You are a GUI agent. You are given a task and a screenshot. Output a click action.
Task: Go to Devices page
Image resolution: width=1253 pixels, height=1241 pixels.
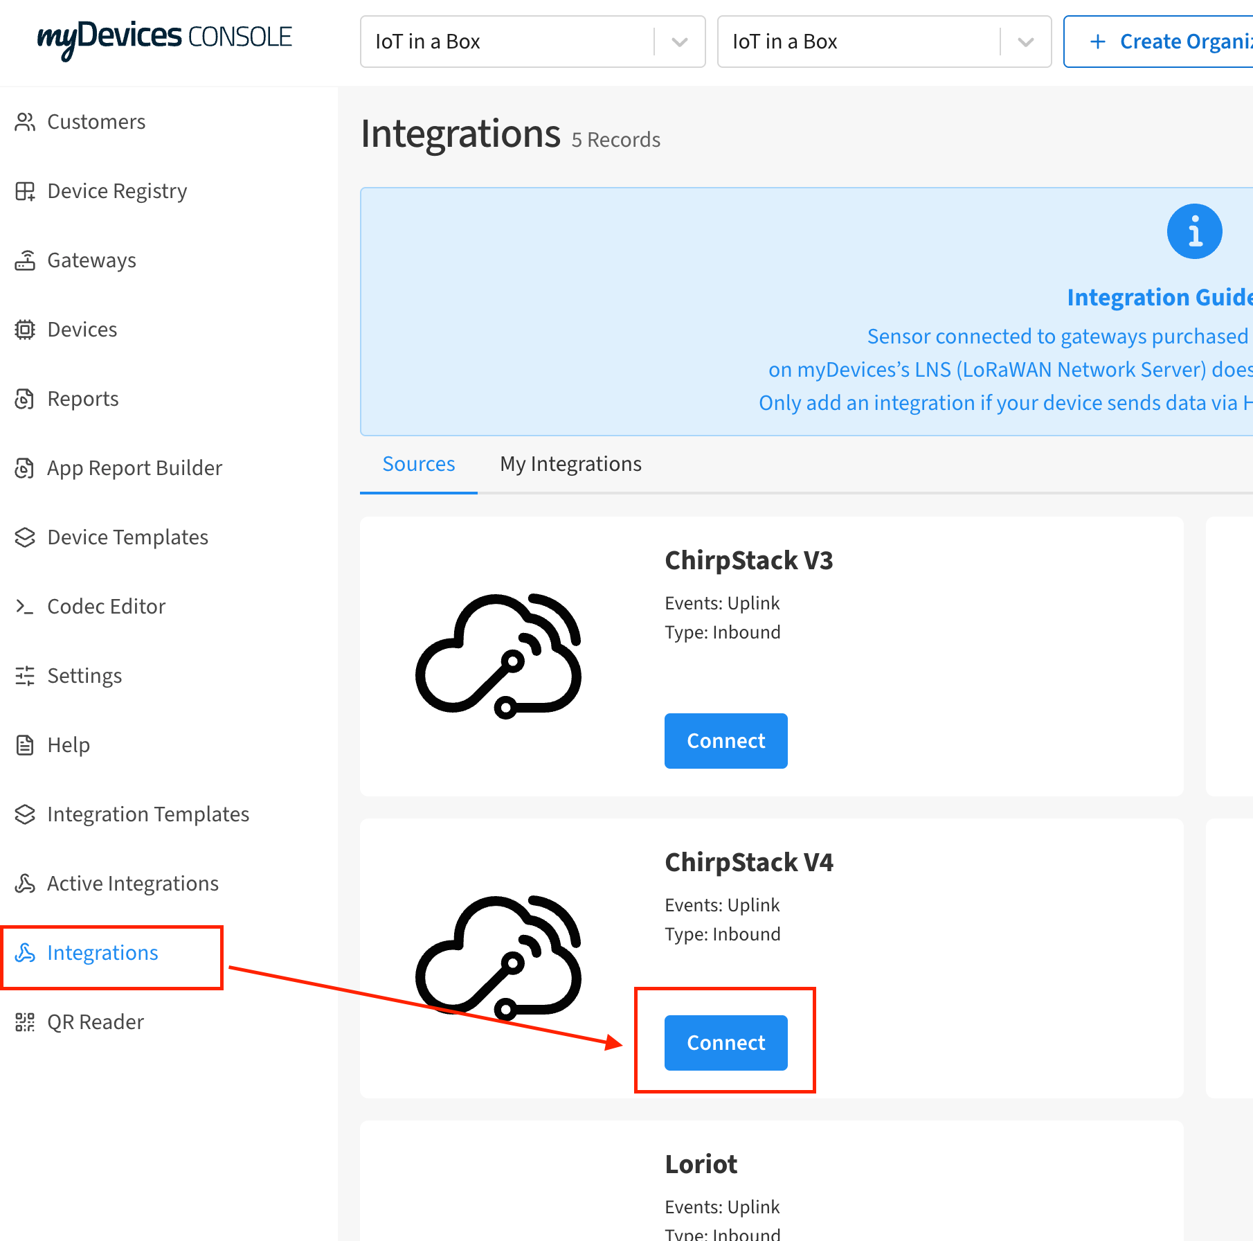coord(82,330)
